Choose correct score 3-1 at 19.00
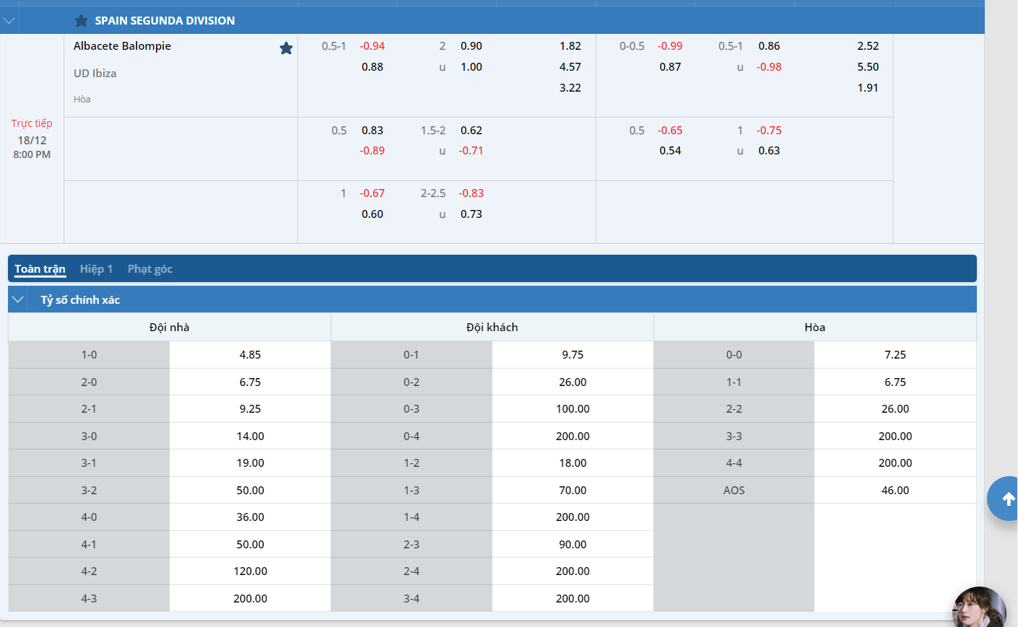Viewport: 1018px width, 627px height. click(x=250, y=463)
